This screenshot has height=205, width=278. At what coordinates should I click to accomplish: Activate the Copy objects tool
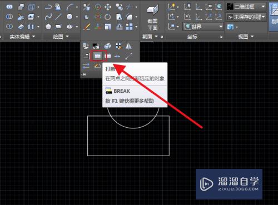119,7
